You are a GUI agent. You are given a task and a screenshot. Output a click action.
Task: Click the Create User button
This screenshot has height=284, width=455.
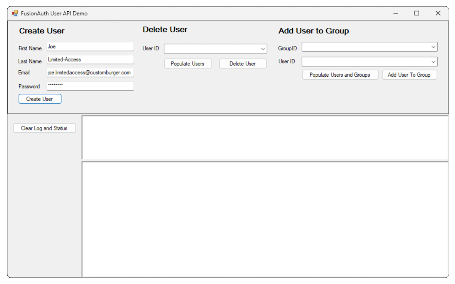[40, 99]
